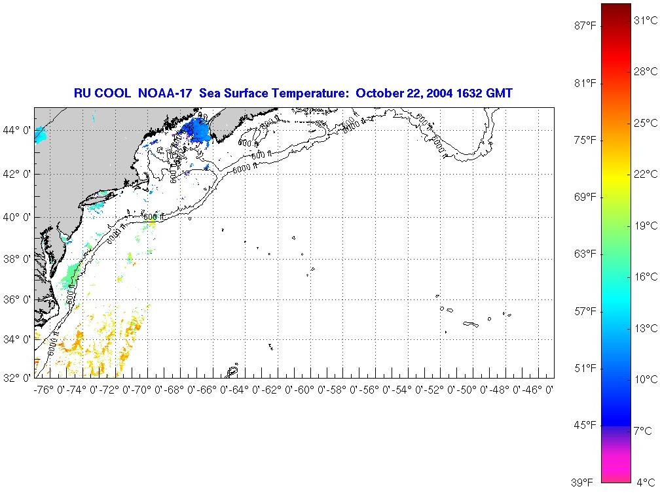Click the large blue cold-water patch near 44° latitude

[197, 129]
